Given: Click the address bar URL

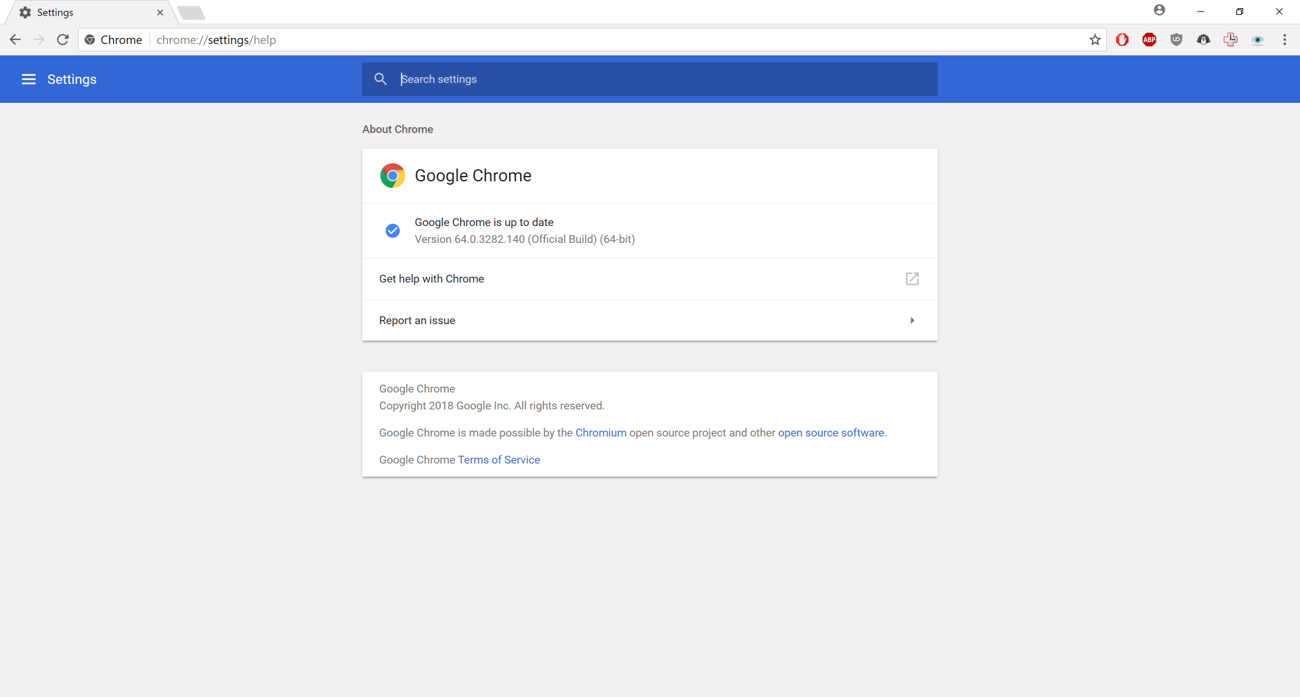Looking at the screenshot, I should click(217, 40).
